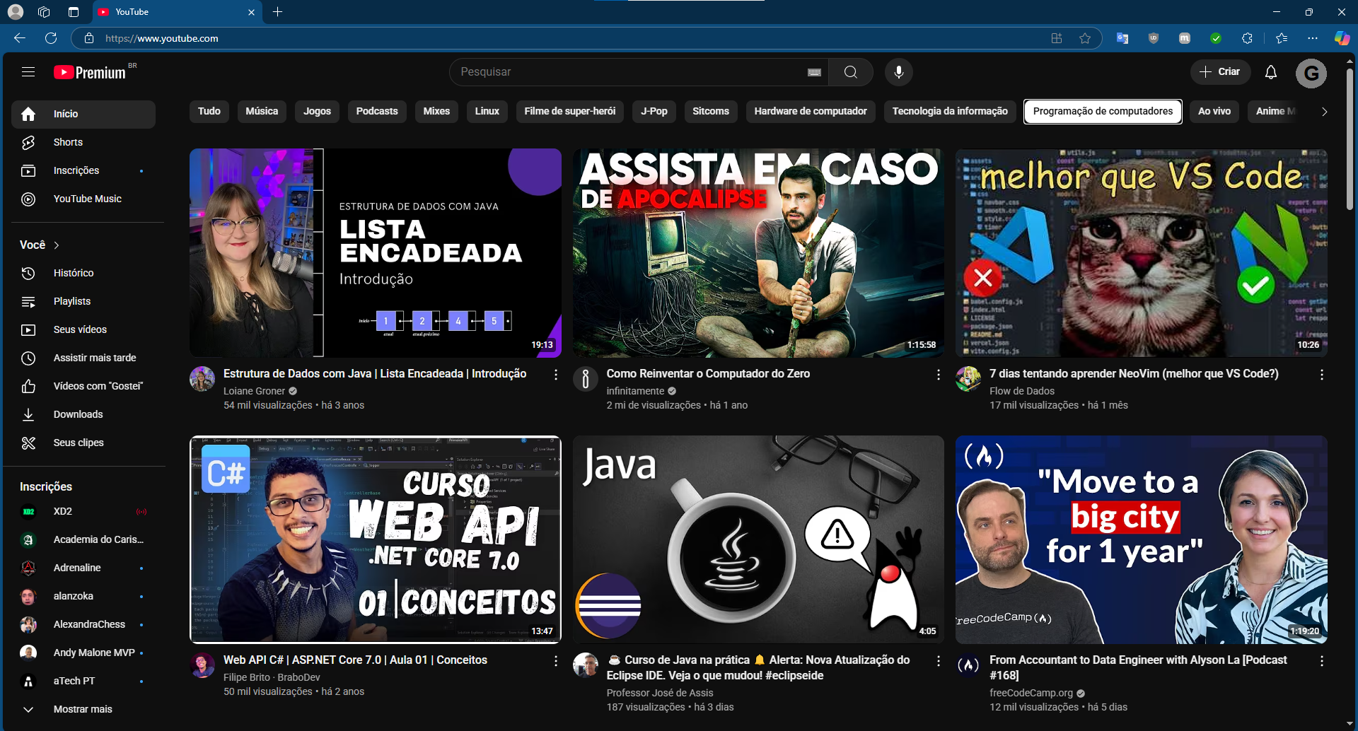Image resolution: width=1358 pixels, height=731 pixels.
Task: Open more options for Lista Encadeada video
Action: (x=555, y=375)
